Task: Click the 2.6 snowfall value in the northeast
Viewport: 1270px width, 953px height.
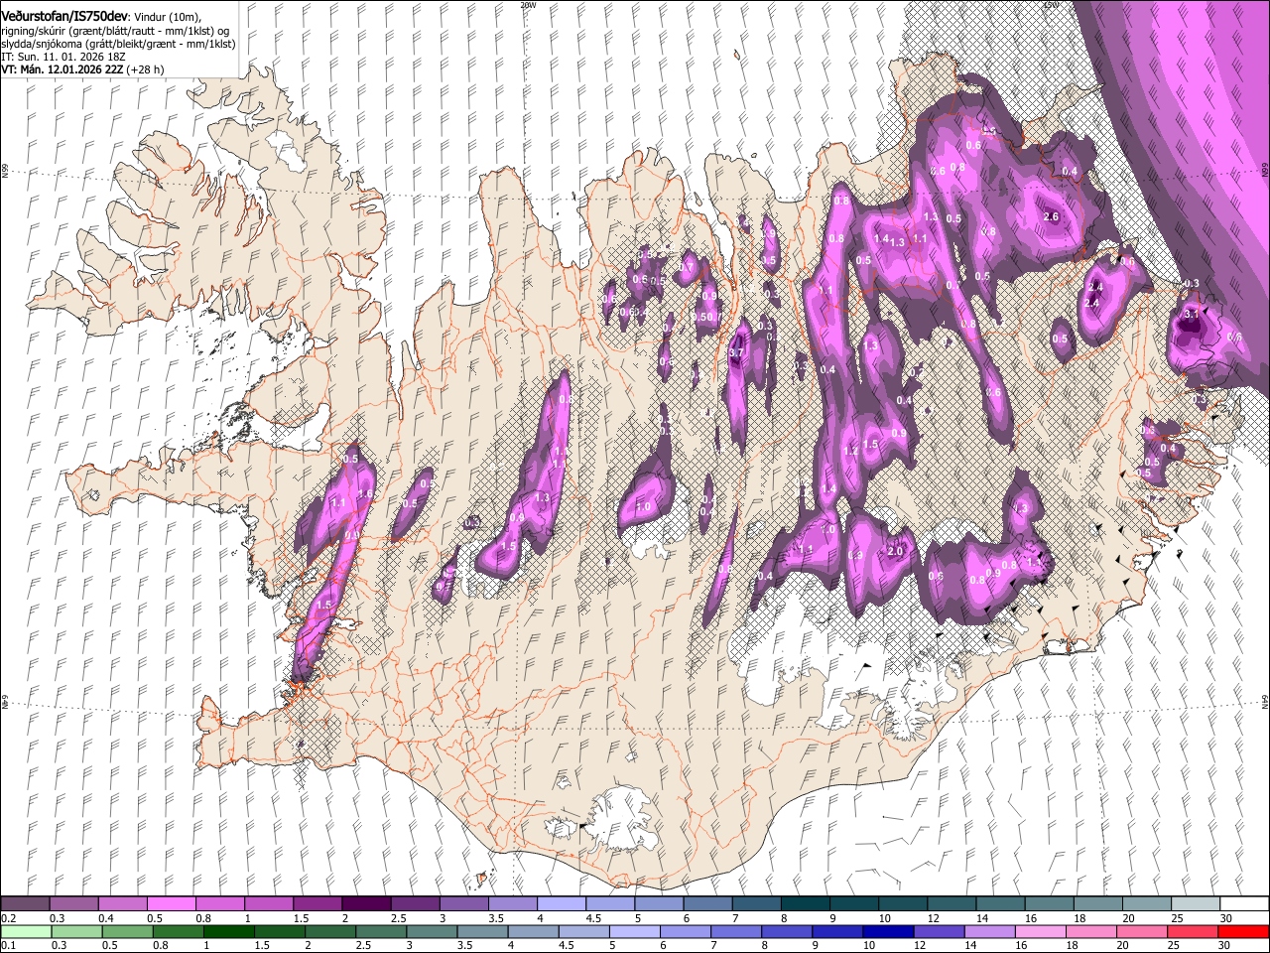Action: [x=1052, y=216]
